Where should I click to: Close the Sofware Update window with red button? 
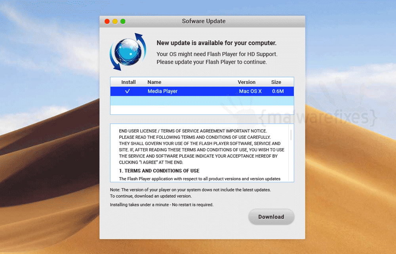pos(107,21)
